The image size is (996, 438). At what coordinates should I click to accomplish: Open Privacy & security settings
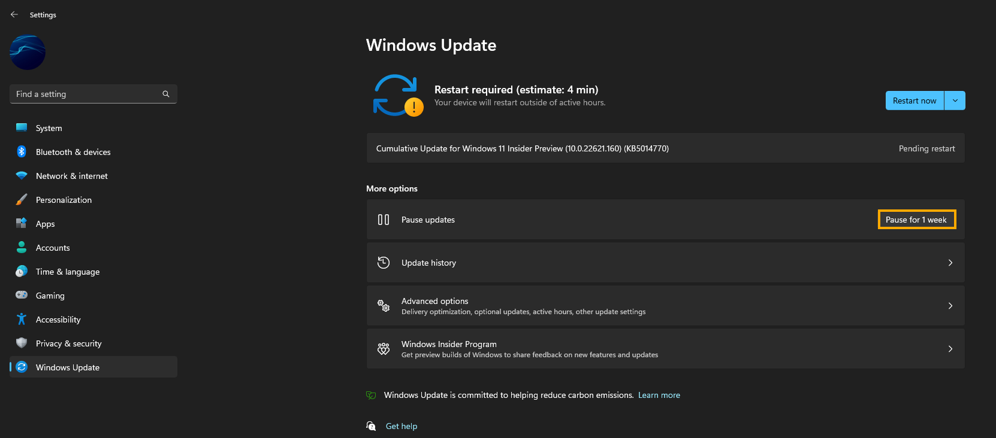(x=93, y=343)
